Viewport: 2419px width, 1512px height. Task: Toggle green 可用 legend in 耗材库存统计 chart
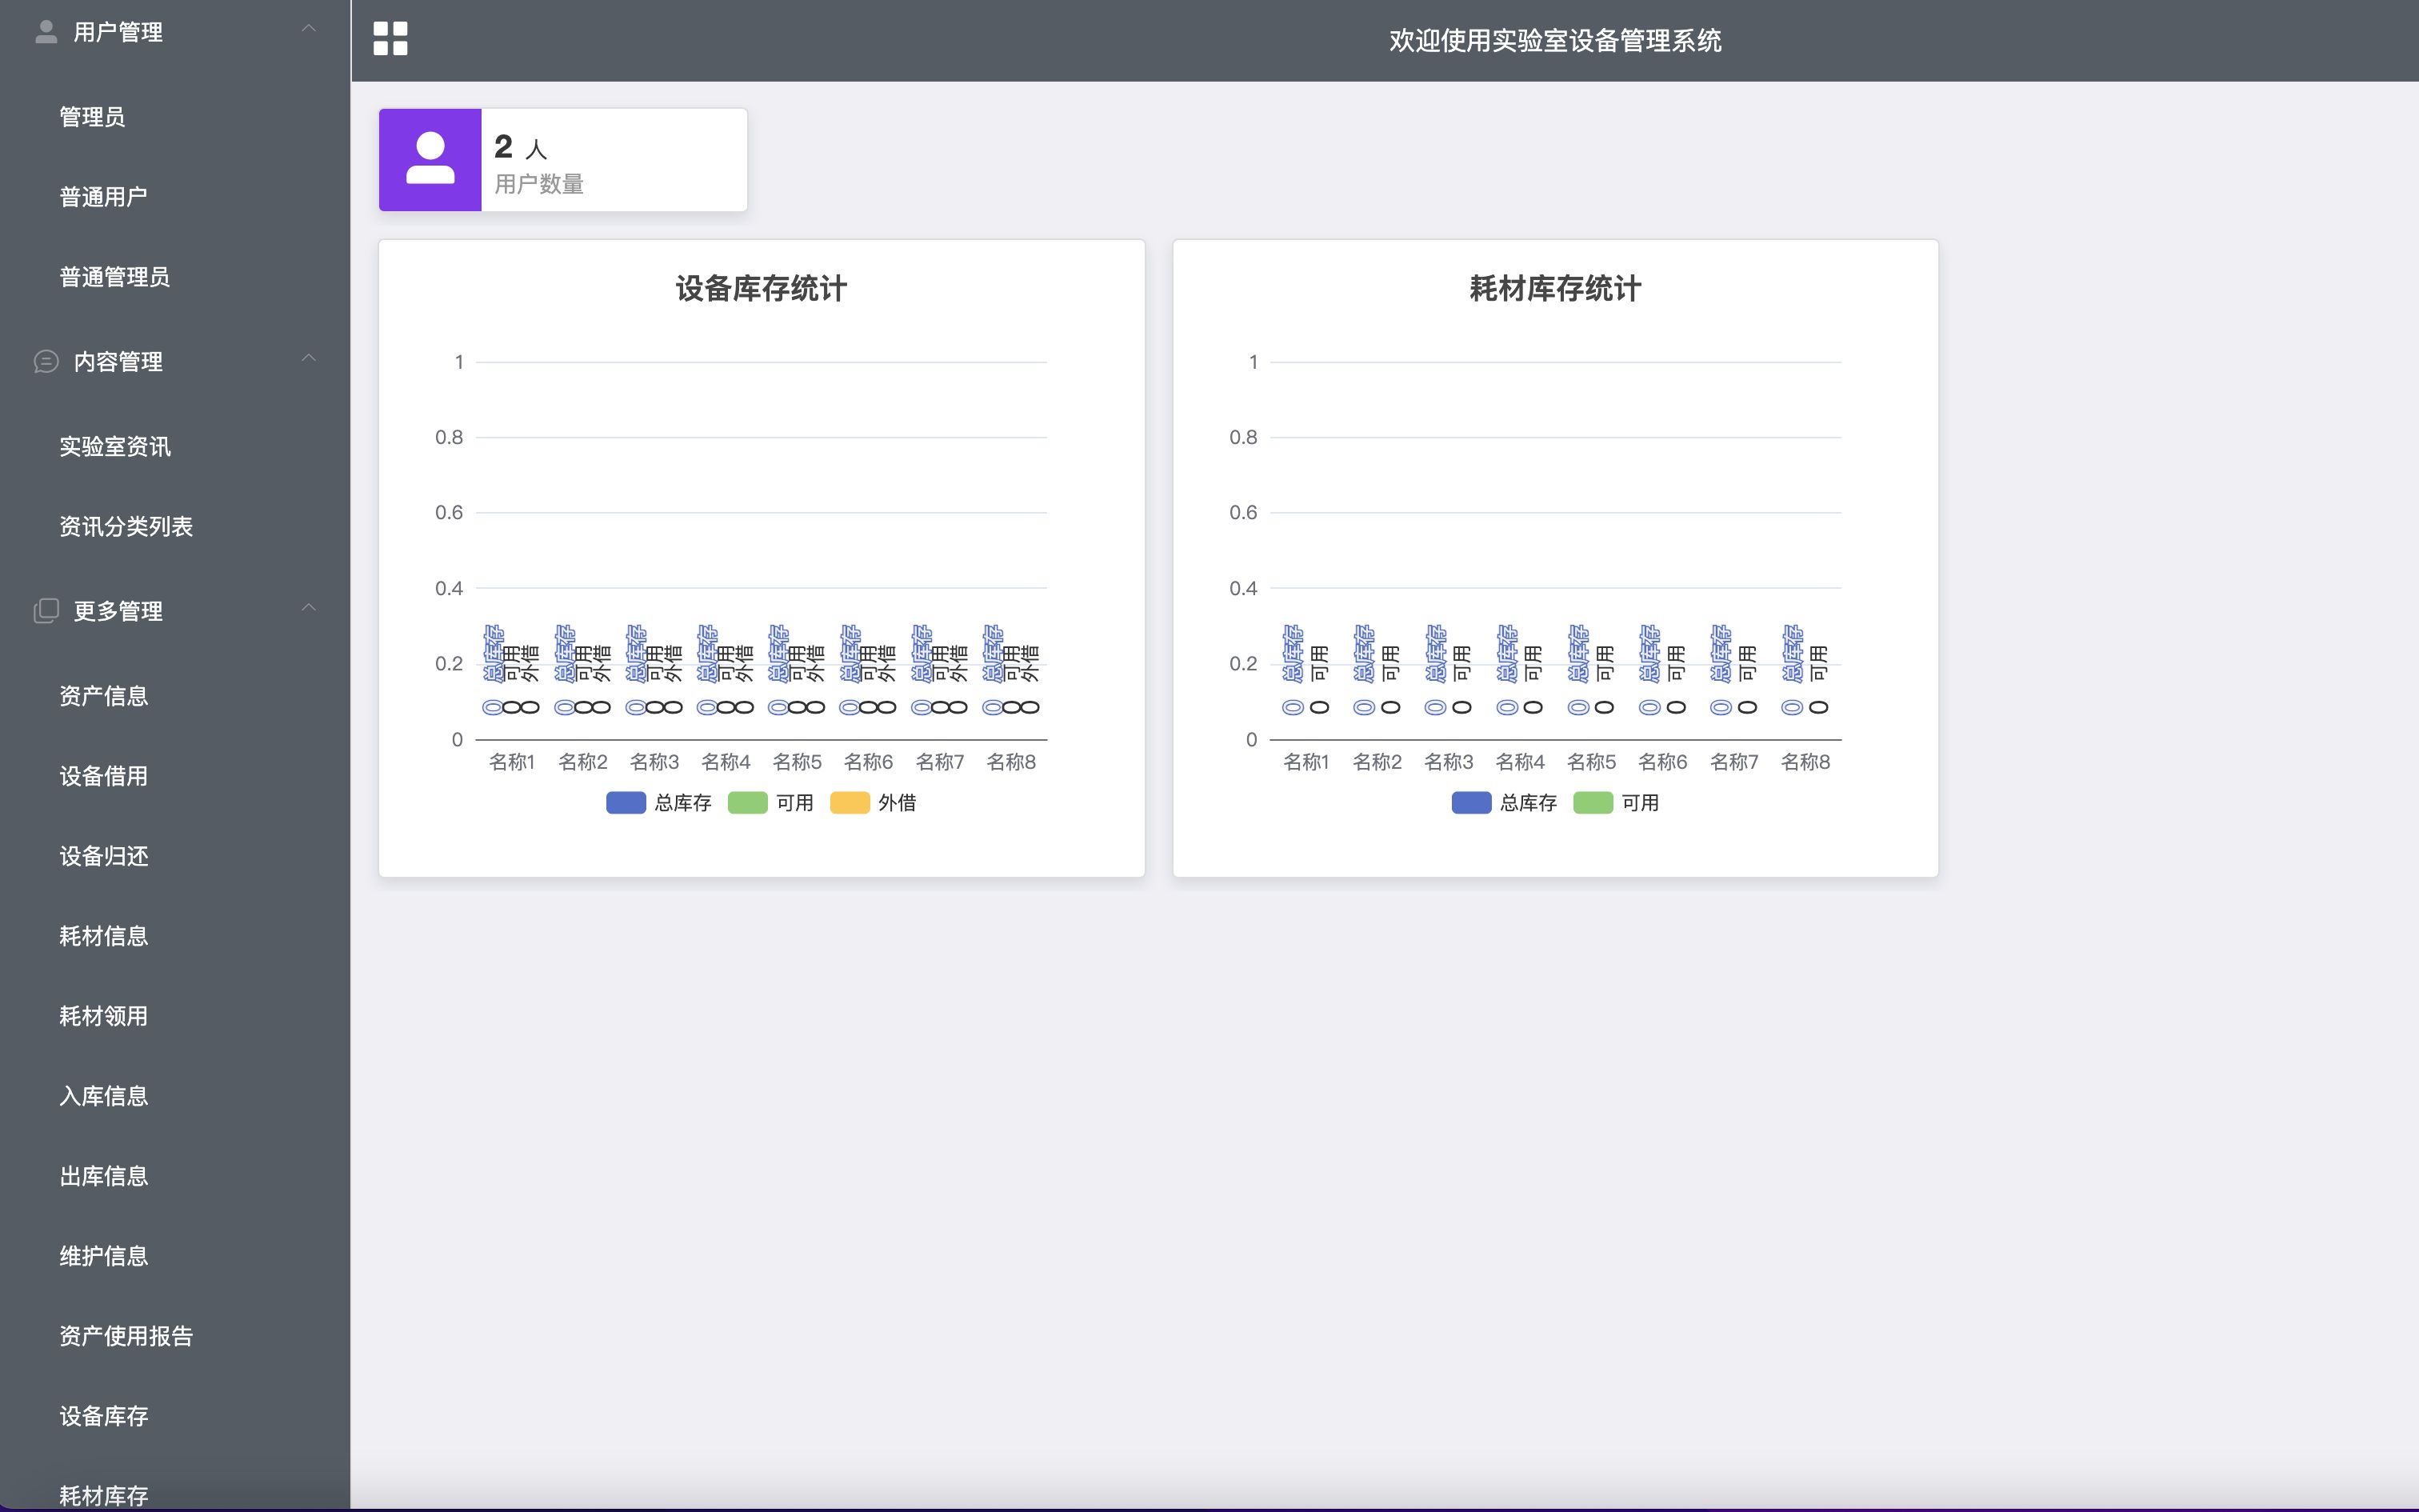coord(1617,803)
